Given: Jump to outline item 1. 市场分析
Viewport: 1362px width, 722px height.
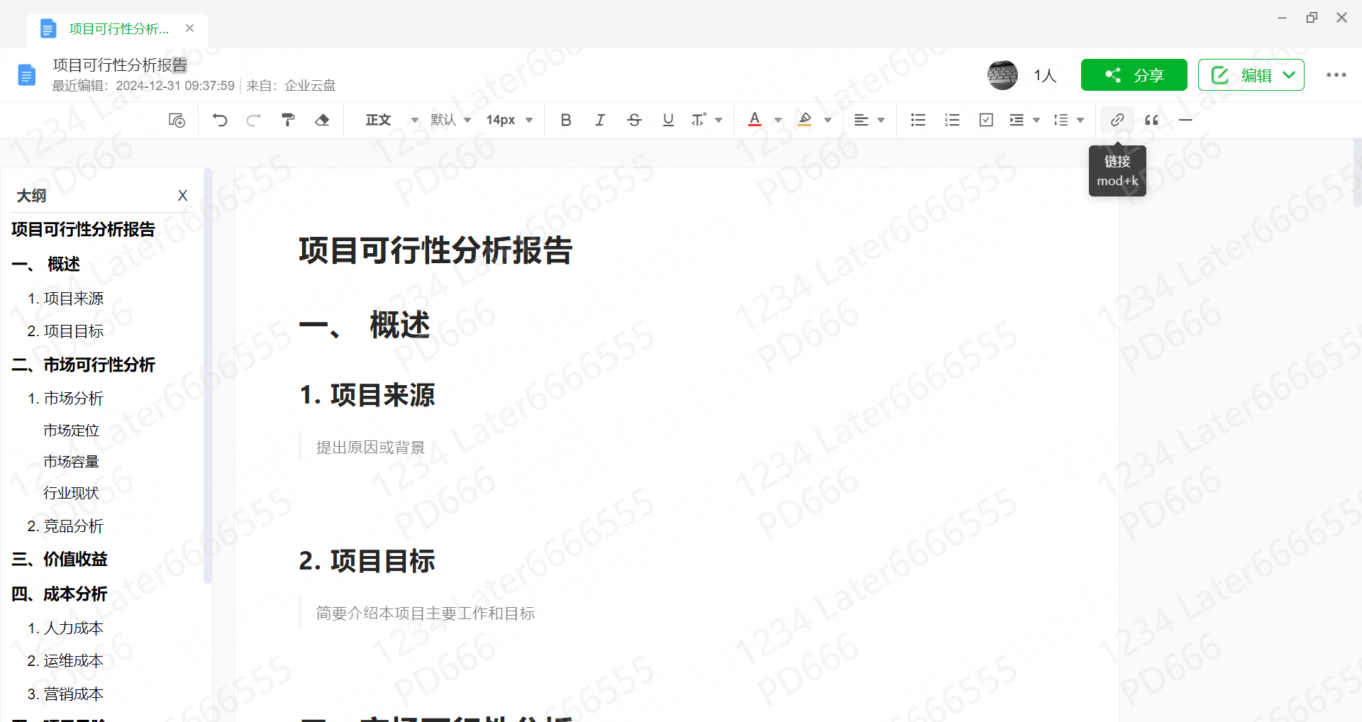Looking at the screenshot, I should coord(65,399).
